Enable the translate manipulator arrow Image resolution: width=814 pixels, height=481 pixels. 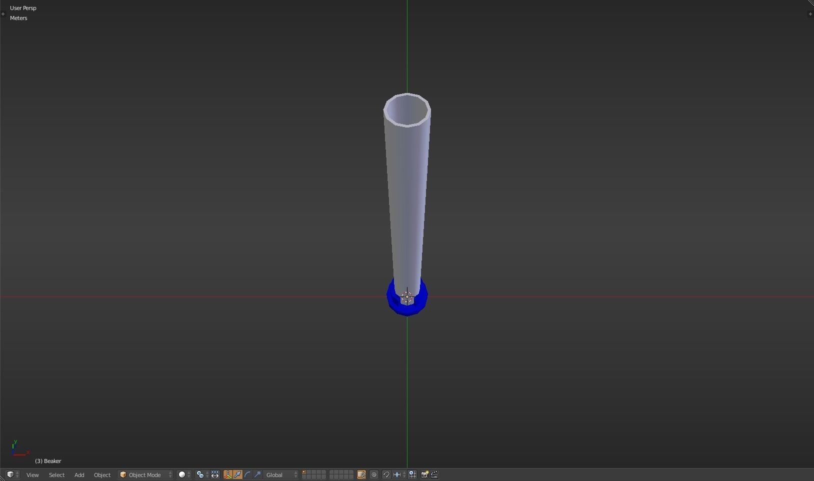tap(237, 474)
